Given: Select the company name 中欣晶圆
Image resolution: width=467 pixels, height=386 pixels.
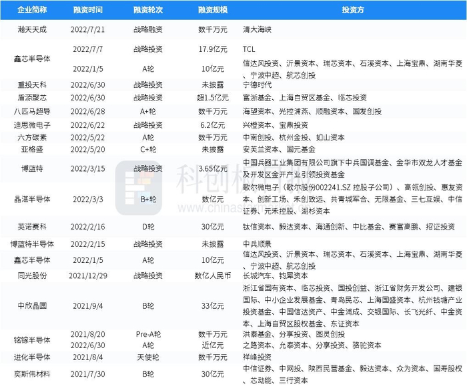Looking at the screenshot, I should [32, 305].
